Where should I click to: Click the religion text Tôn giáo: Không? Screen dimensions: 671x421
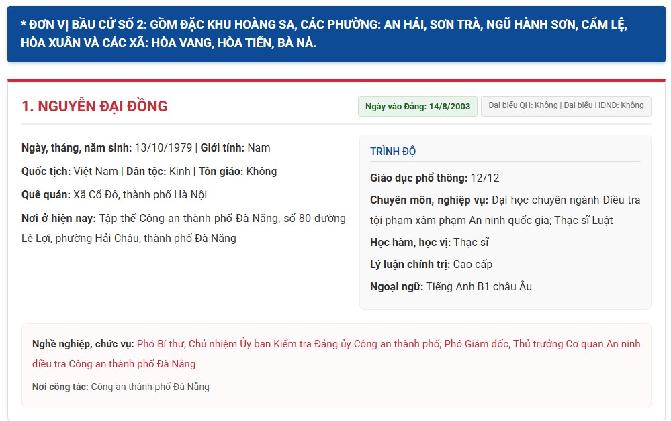[x=238, y=172]
